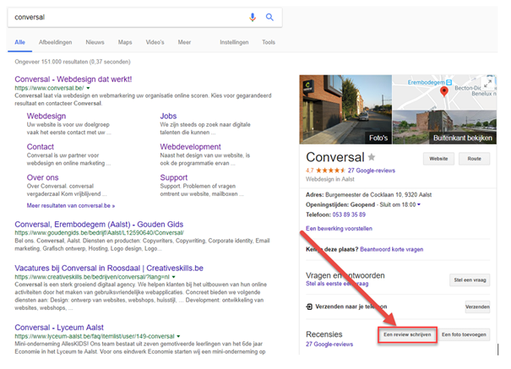511x369 pixels.
Task: Open the Foto's building thumbnail
Action: (345, 110)
